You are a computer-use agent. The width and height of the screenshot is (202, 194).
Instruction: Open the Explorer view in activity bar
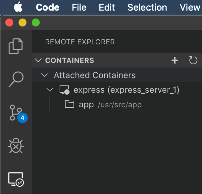tap(16, 46)
